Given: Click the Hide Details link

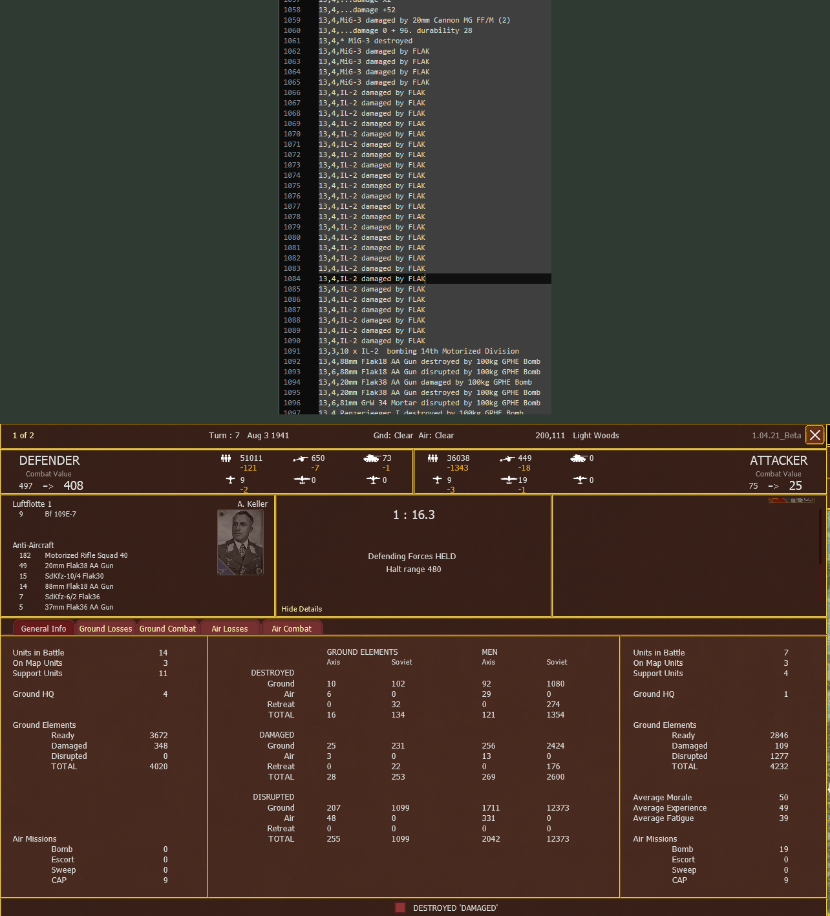Looking at the screenshot, I should (x=301, y=609).
